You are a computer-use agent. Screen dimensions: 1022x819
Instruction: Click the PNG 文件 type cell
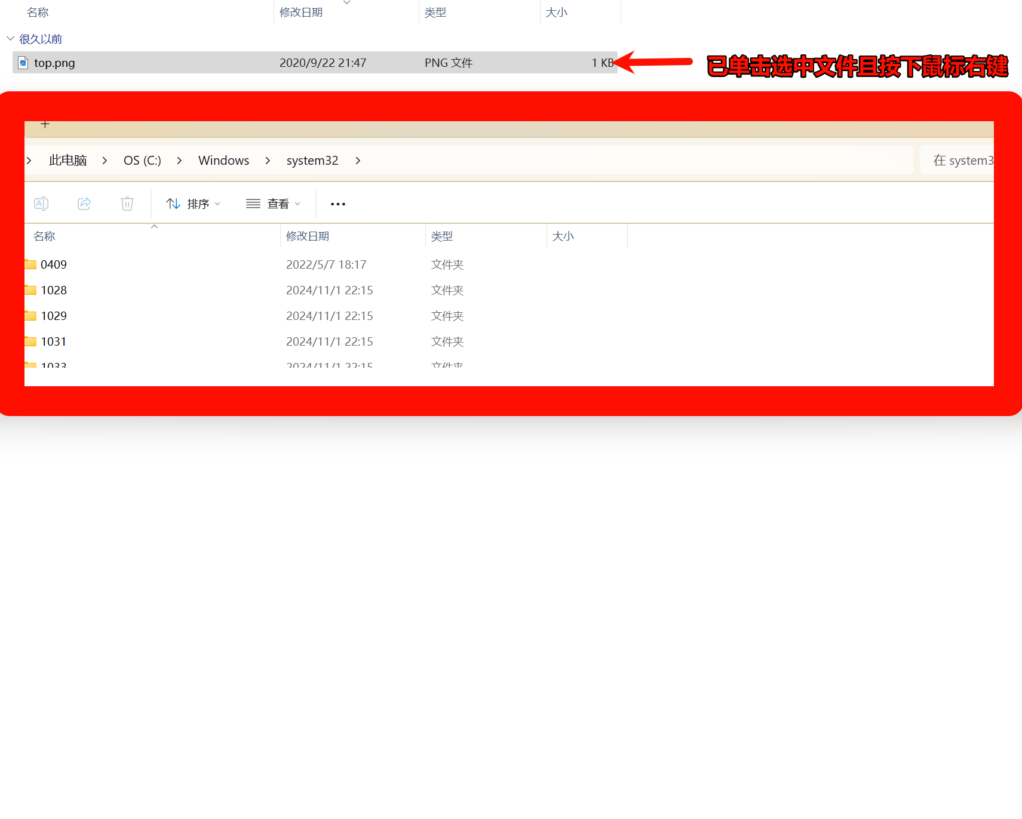coord(449,63)
